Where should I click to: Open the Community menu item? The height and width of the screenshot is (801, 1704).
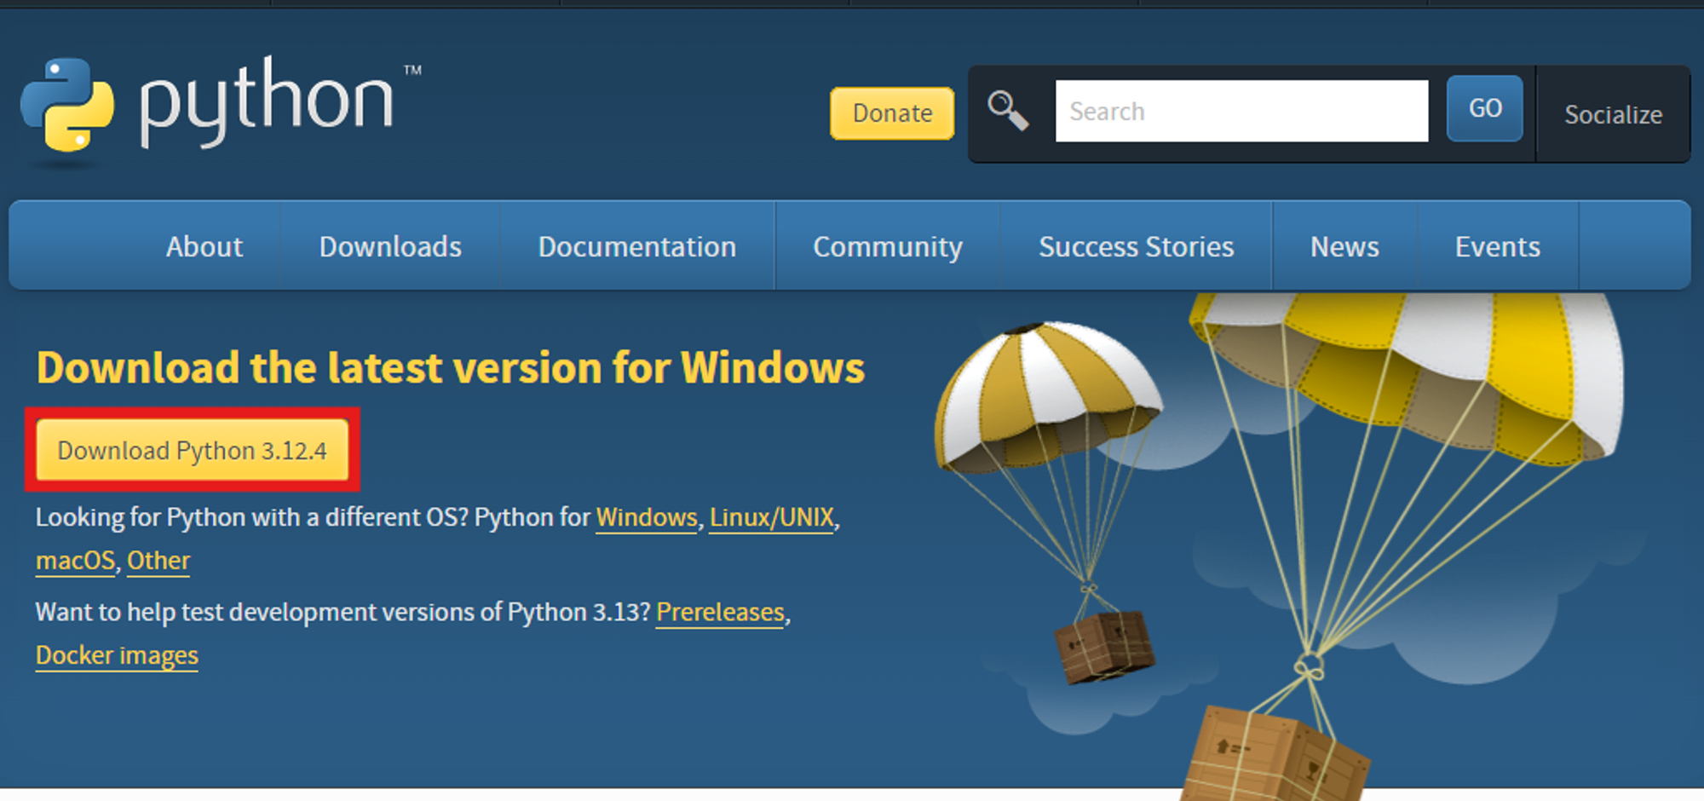click(888, 246)
